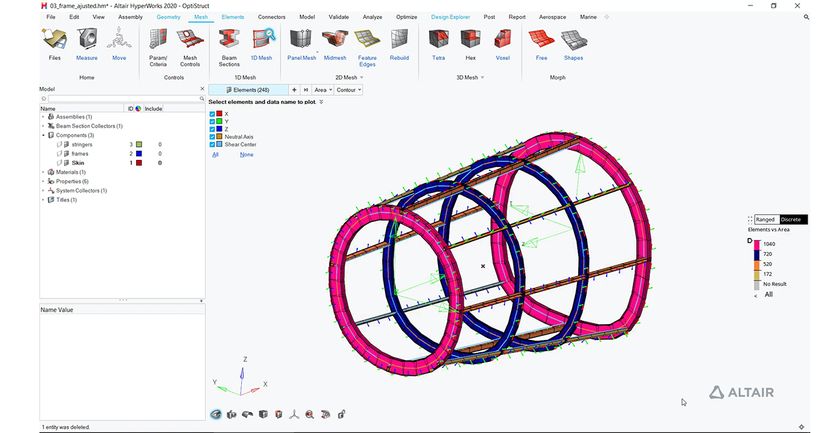
Task: Switch to the Aerospace ribbon tab
Action: pyautogui.click(x=553, y=17)
